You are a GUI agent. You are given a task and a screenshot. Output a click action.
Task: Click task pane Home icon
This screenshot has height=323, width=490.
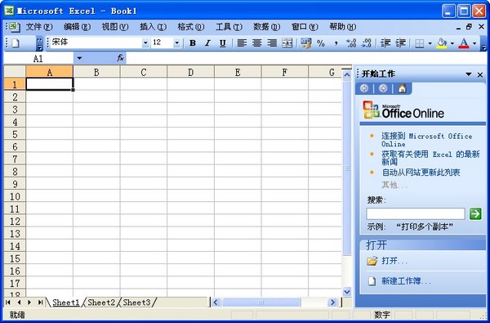[402, 89]
